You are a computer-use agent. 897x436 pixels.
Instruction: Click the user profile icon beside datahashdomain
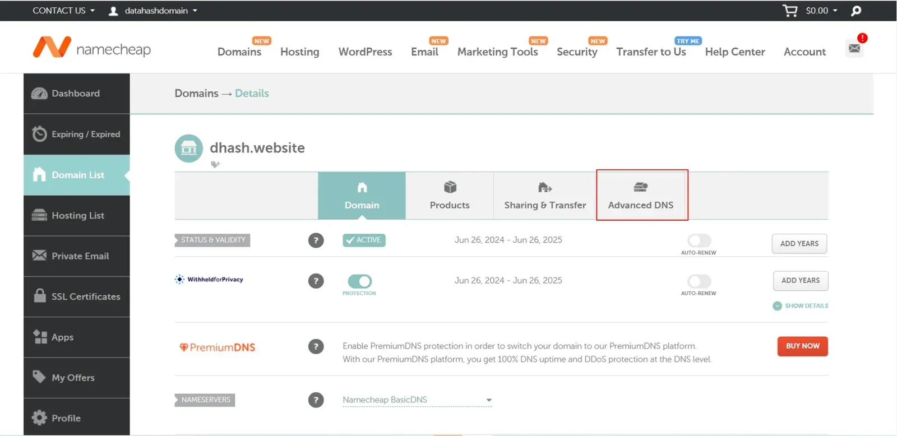tap(113, 11)
